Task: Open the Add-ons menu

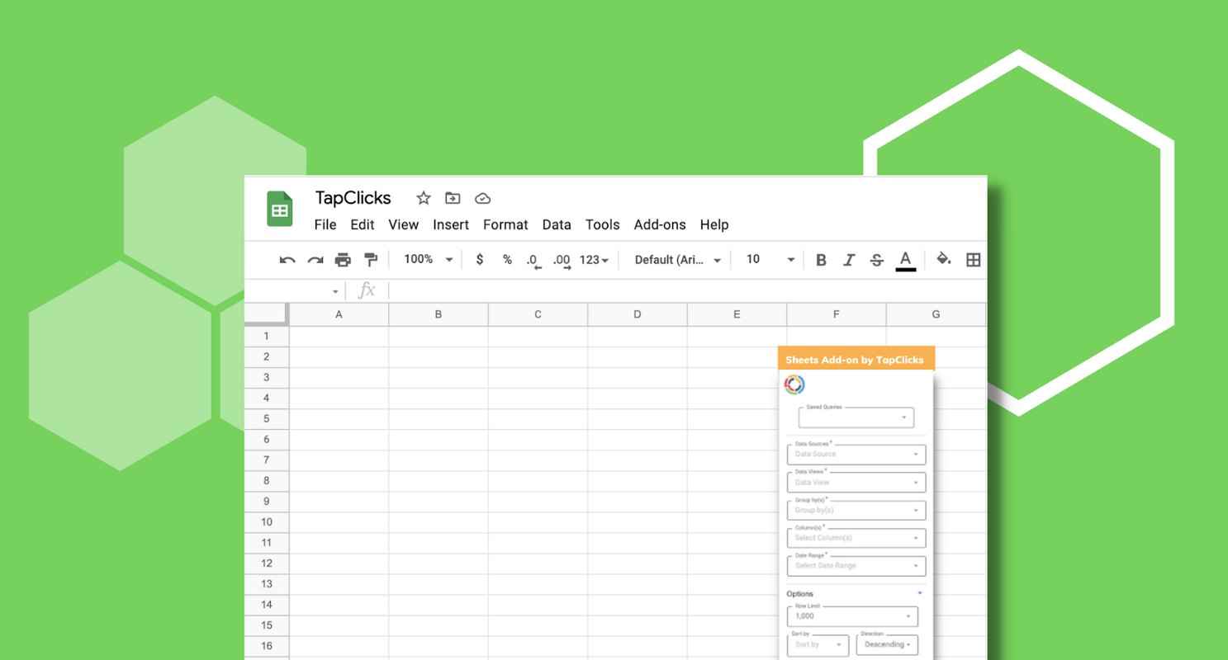Action: click(x=660, y=224)
